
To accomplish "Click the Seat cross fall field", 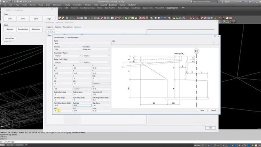I will point(102,94).
